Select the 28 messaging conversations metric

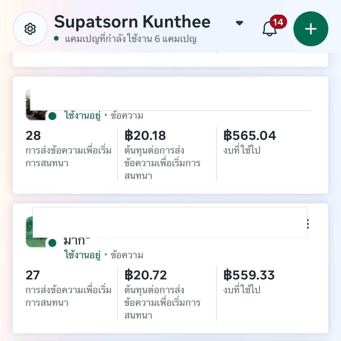(33, 136)
